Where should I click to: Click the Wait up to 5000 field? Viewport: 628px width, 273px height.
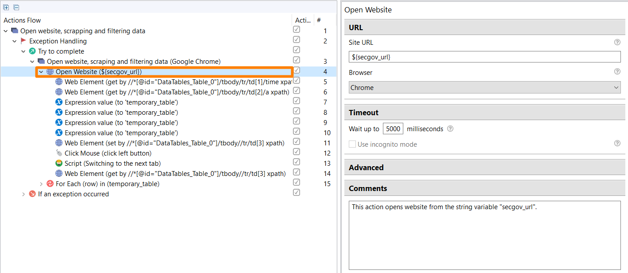click(x=393, y=129)
